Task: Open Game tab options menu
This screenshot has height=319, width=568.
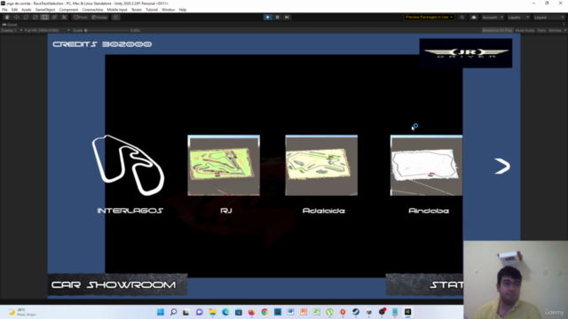Action: [x=564, y=25]
